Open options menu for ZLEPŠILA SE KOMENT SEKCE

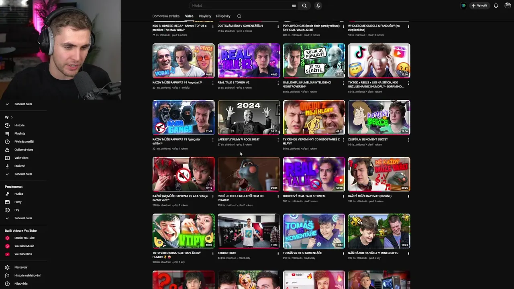click(408, 140)
